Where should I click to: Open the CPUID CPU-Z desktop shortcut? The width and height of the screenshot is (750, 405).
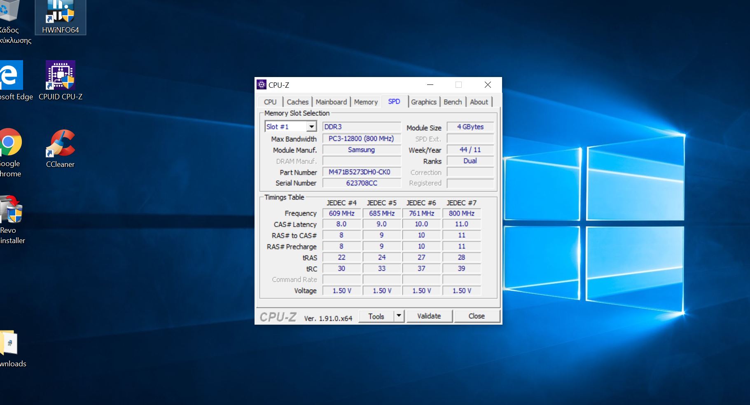click(x=60, y=81)
